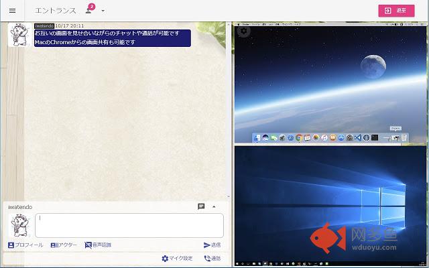Click the pink 退室 leave room button
The width and height of the screenshot is (429, 268).
[396, 11]
